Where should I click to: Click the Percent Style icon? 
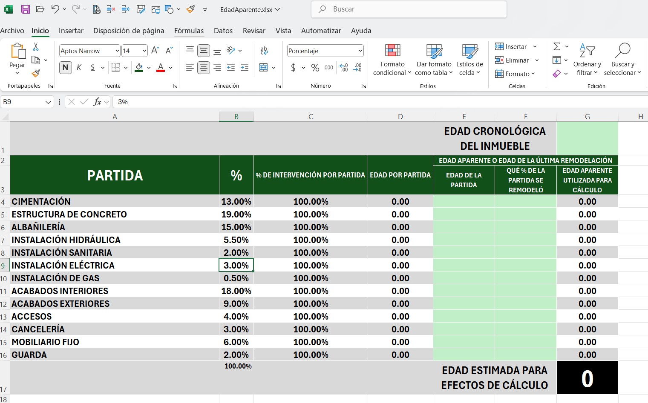pyautogui.click(x=315, y=68)
